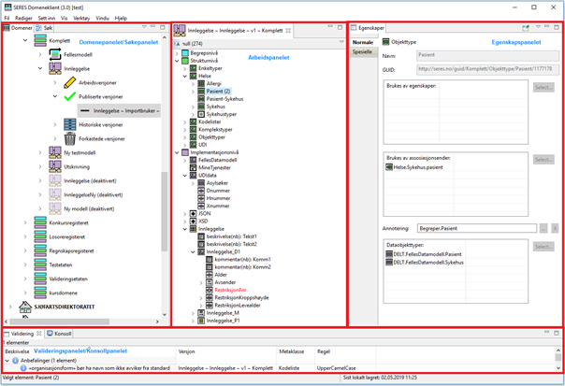Click the Helse.Sykehus.pasient entry icon

coord(389,167)
